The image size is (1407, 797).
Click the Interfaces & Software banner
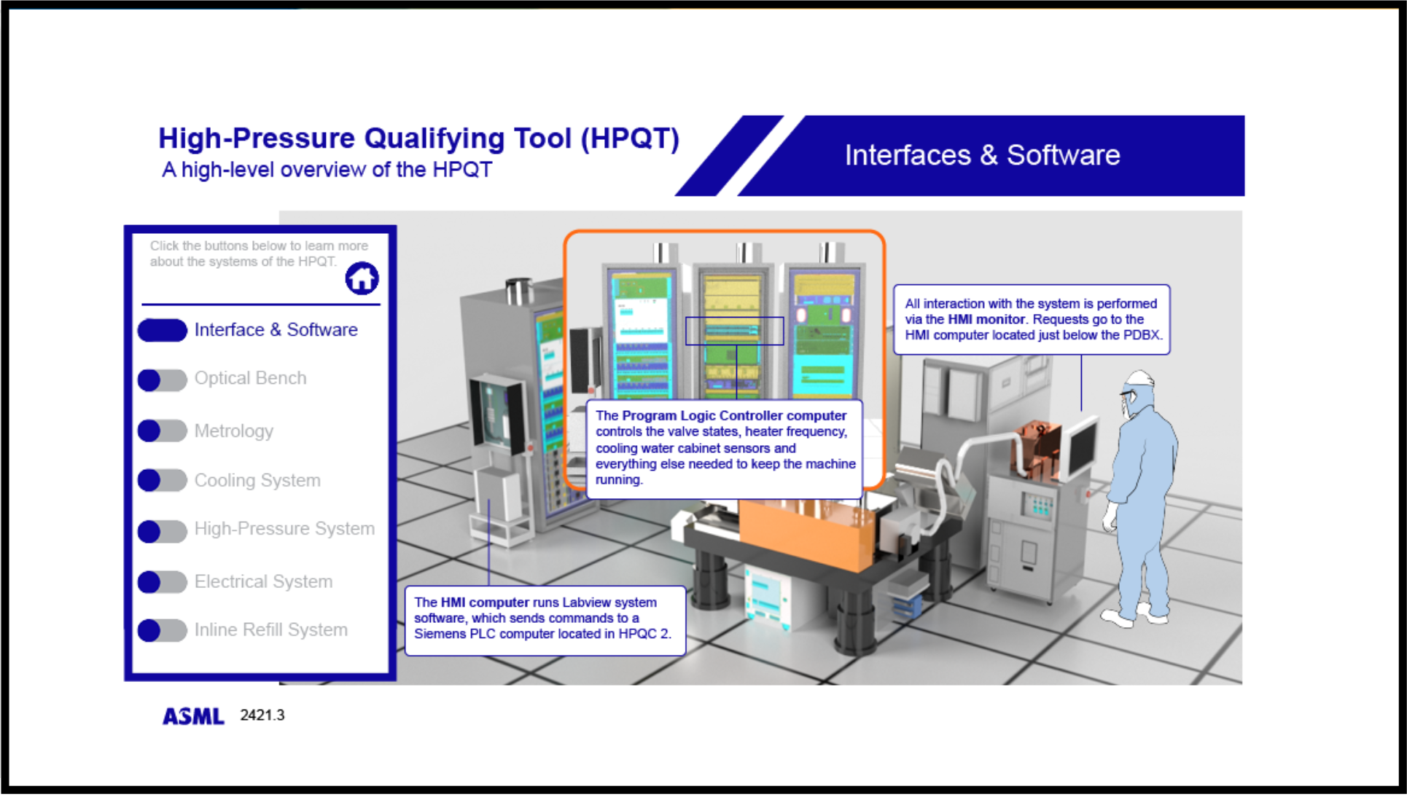coord(981,155)
